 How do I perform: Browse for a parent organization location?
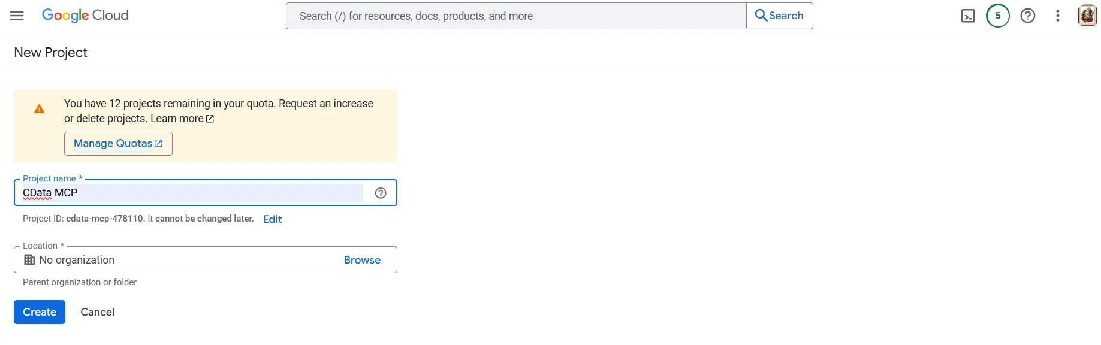tap(362, 260)
